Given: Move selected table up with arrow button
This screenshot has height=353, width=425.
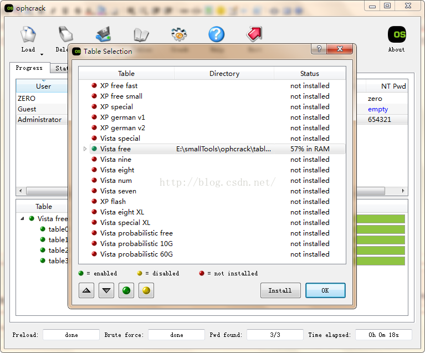Looking at the screenshot, I should (x=86, y=290).
